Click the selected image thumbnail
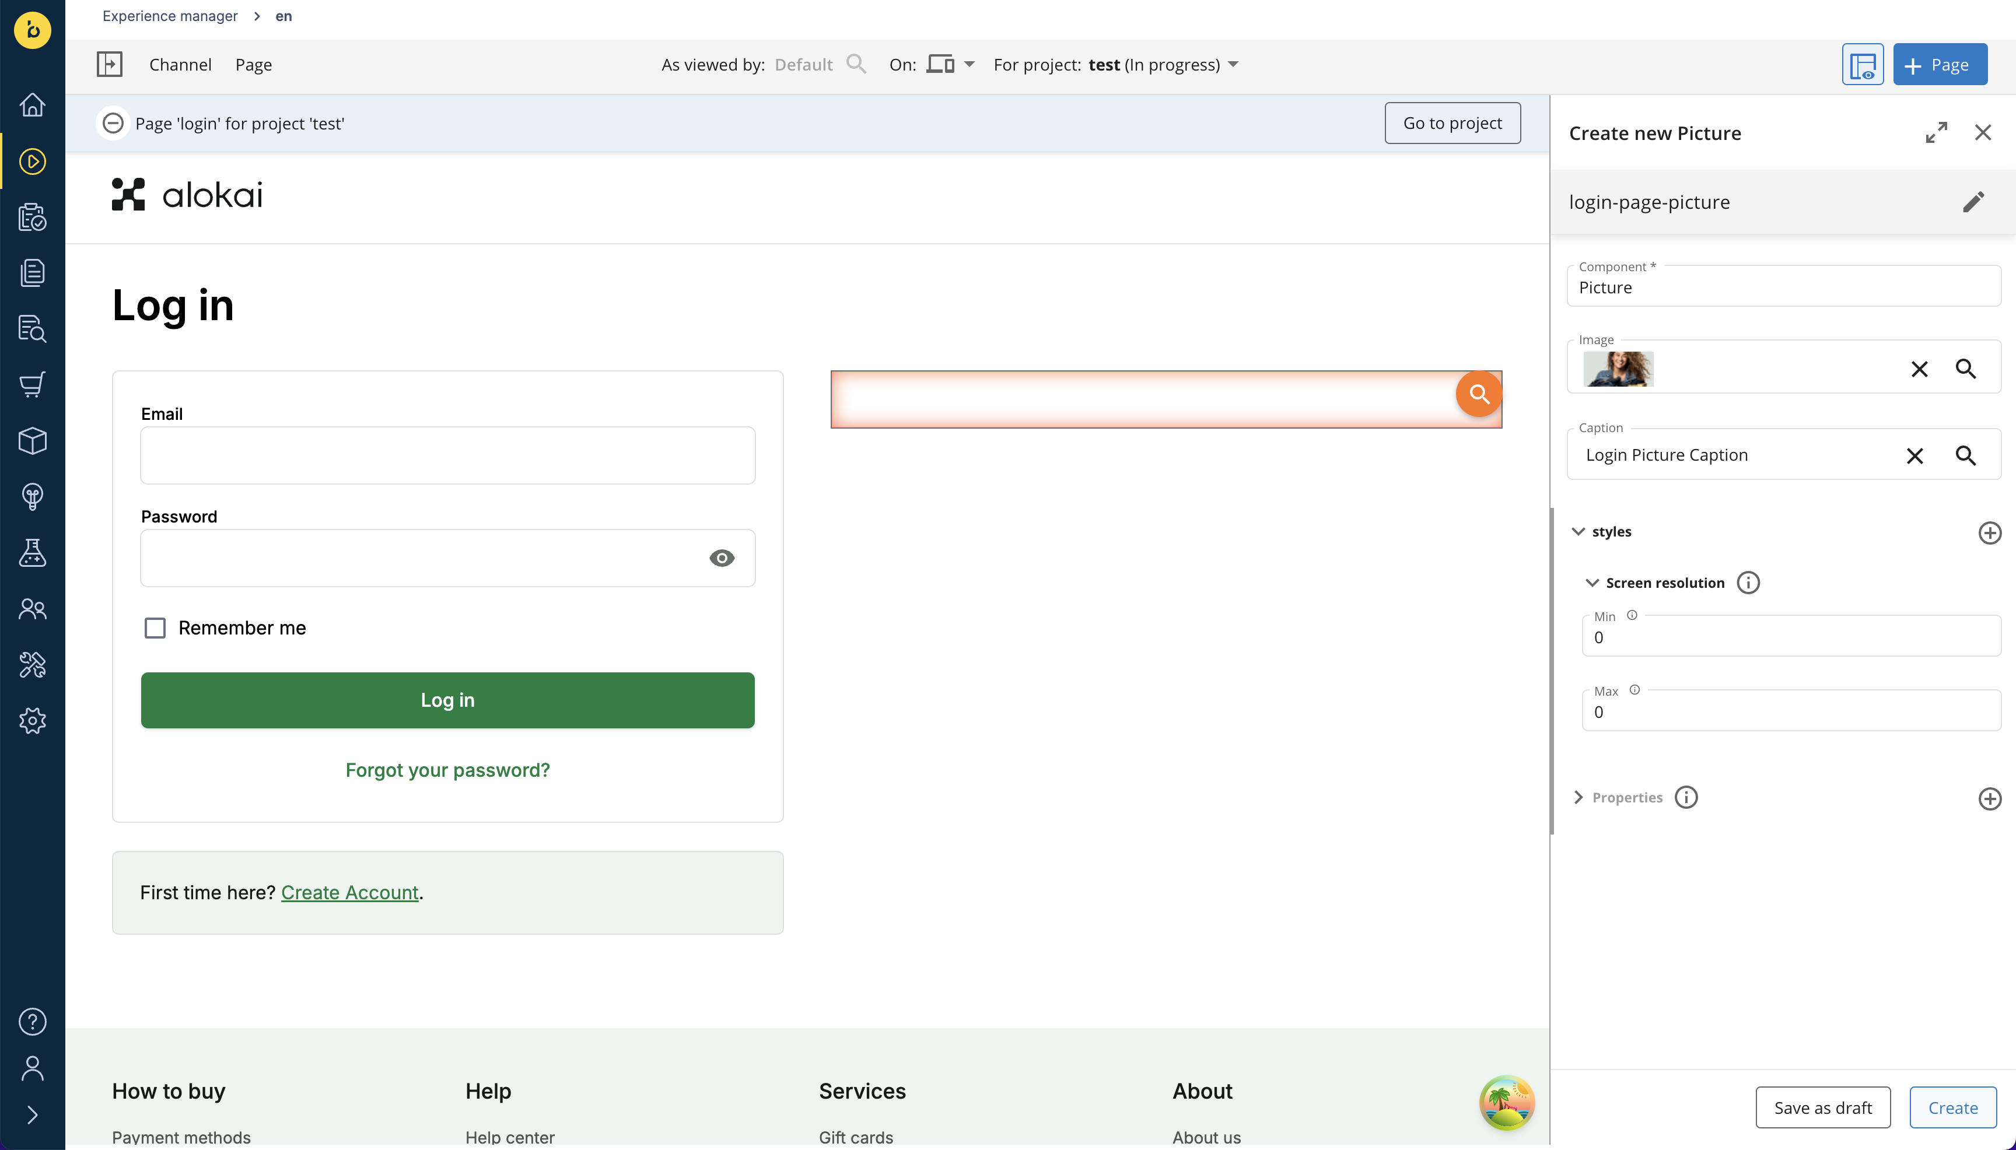 click(1618, 369)
